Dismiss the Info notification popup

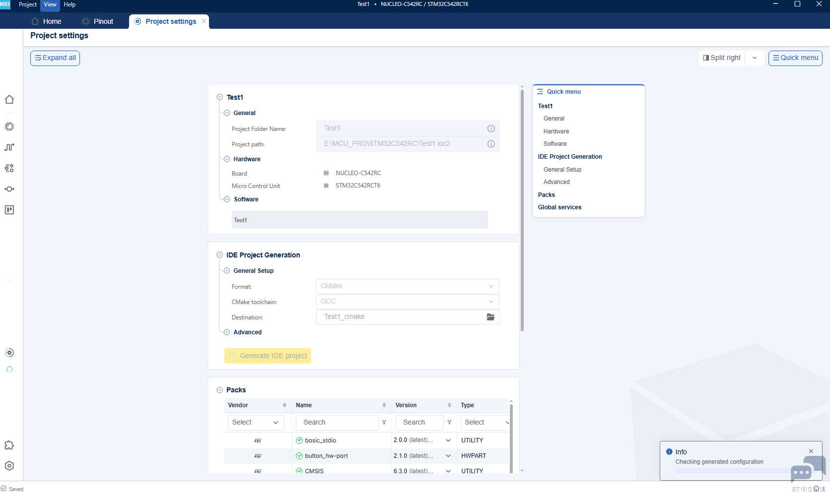click(811, 451)
